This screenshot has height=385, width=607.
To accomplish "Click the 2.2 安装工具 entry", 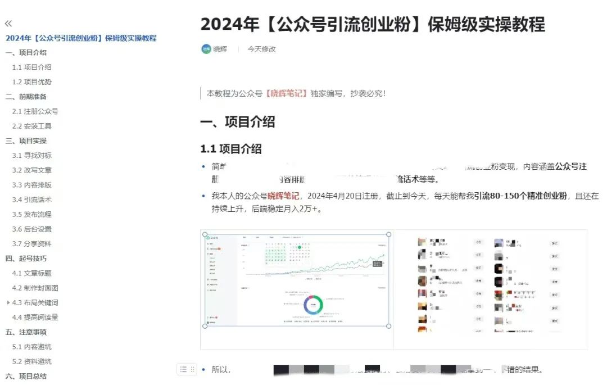I will 30,126.
